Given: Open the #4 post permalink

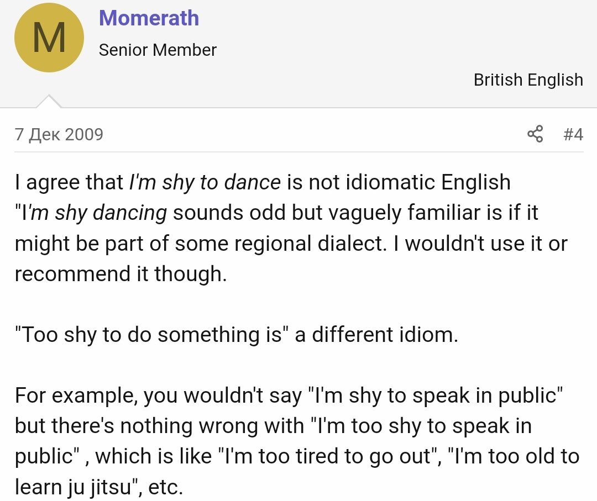Looking at the screenshot, I should (573, 134).
